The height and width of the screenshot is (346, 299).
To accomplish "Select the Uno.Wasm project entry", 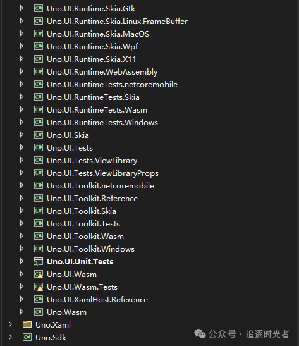I will (x=66, y=312).
